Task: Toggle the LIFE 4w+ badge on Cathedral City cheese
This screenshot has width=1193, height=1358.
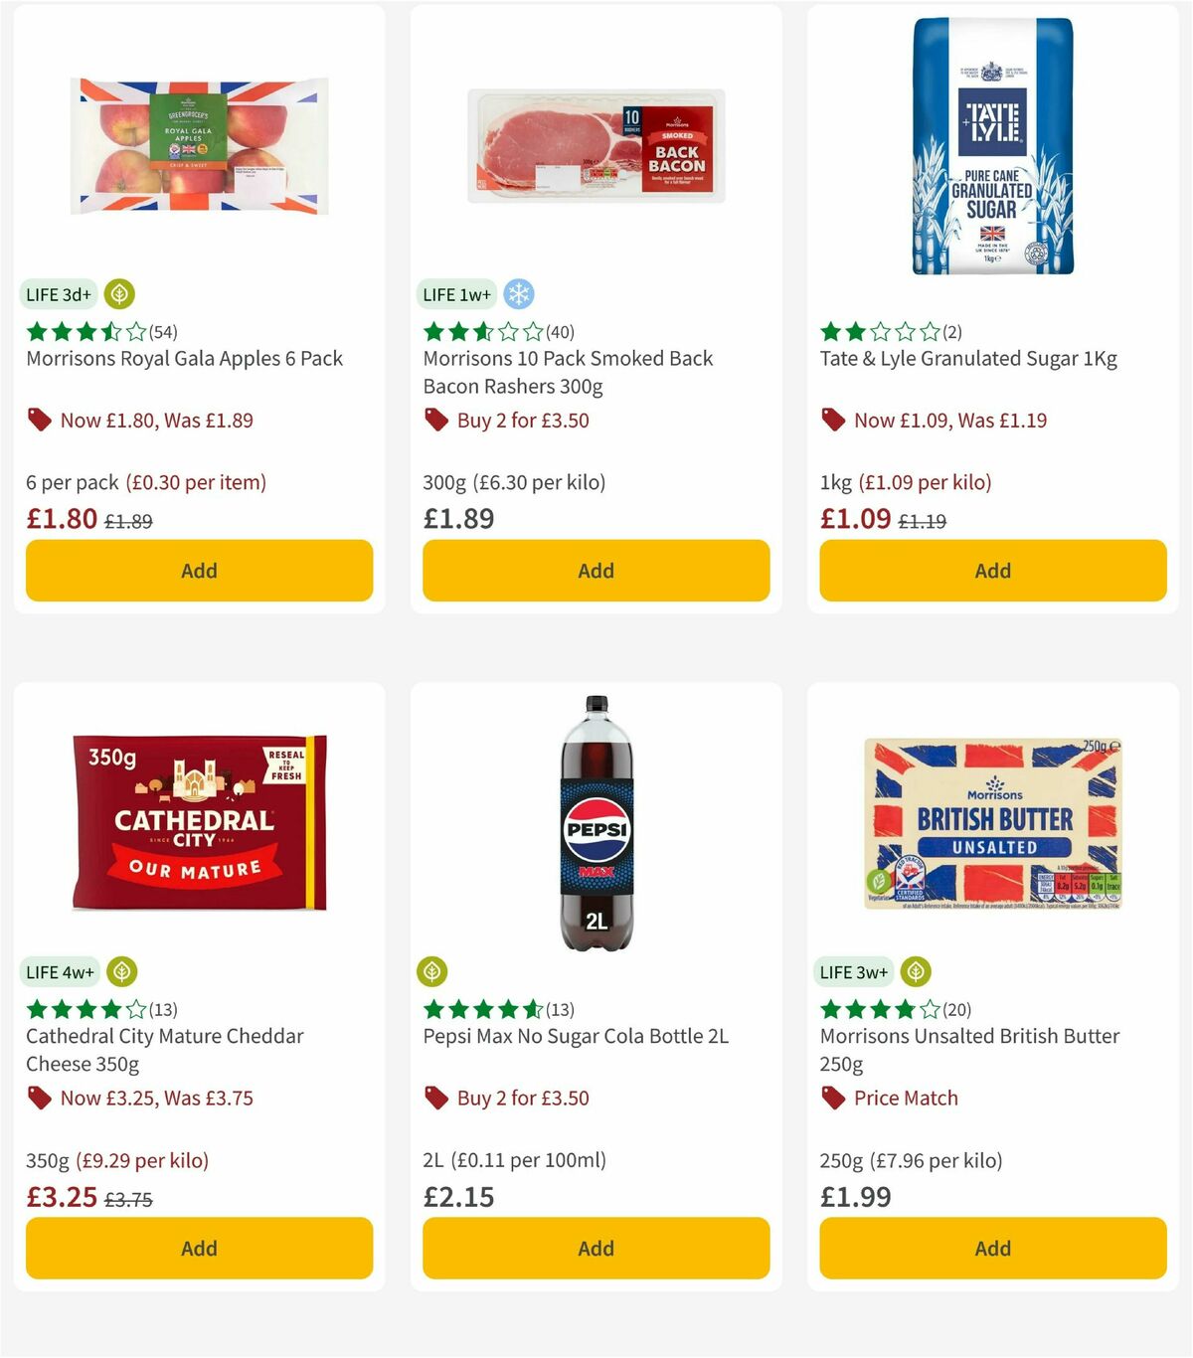Action: [61, 972]
